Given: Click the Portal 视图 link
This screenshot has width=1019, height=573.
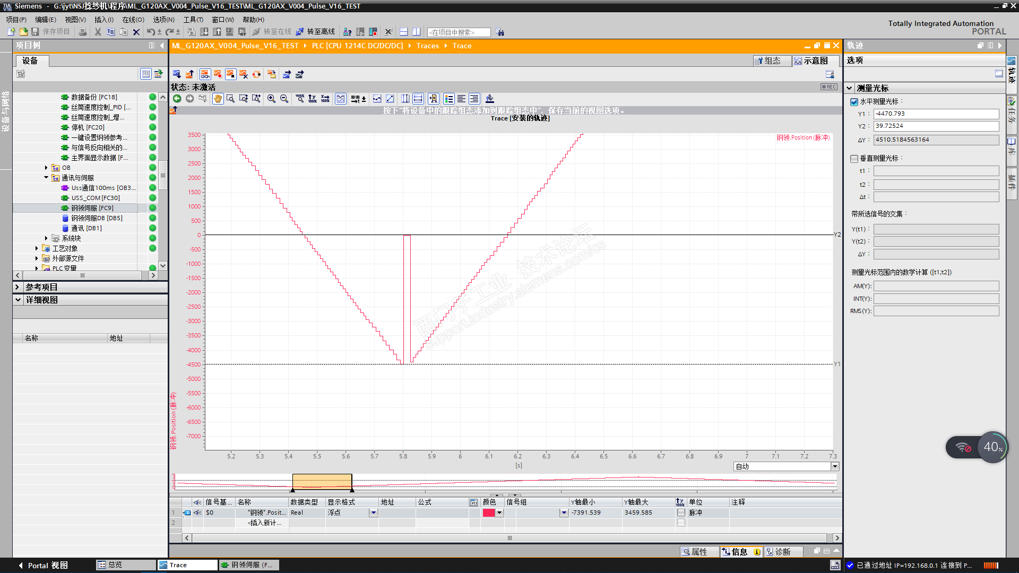Looking at the screenshot, I should pos(47,566).
